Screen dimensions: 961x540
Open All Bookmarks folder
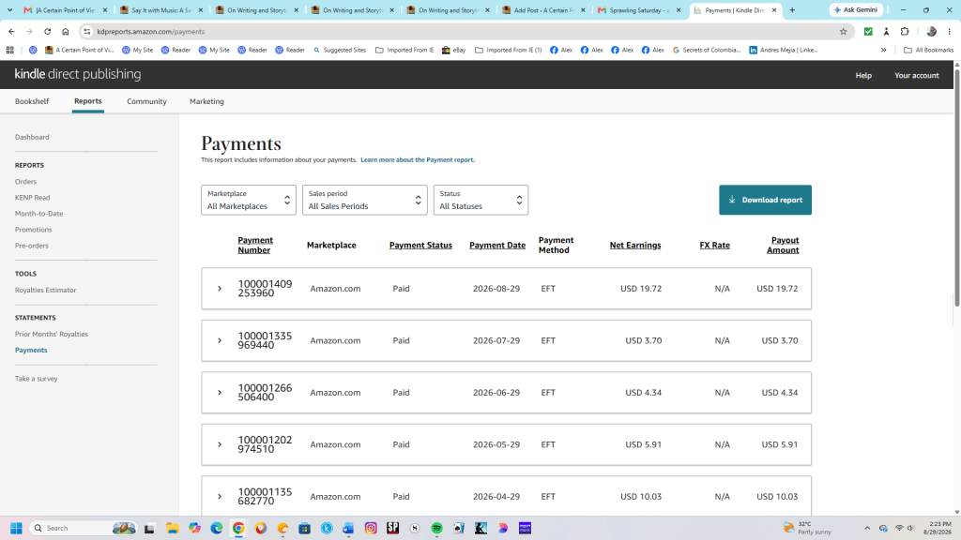coord(928,50)
